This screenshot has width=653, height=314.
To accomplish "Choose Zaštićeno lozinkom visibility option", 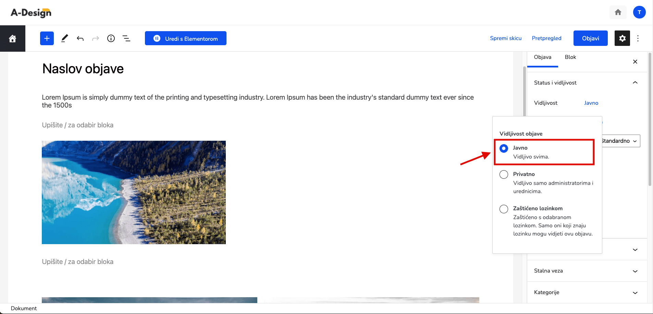I will click(x=504, y=209).
